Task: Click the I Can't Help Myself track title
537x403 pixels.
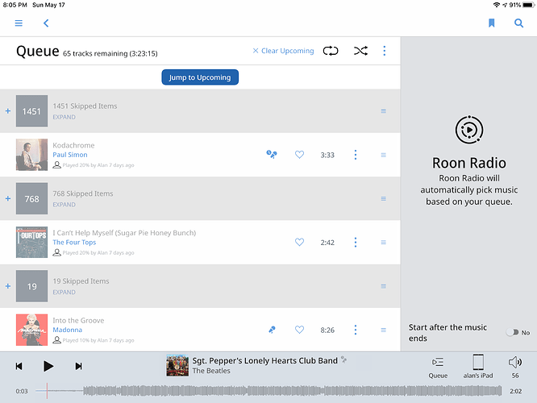Action: coord(124,233)
